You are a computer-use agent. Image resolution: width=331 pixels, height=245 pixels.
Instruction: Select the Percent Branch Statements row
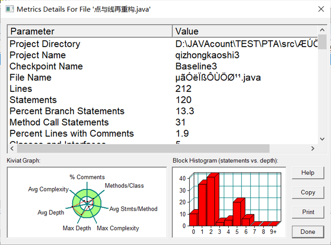[163, 111]
